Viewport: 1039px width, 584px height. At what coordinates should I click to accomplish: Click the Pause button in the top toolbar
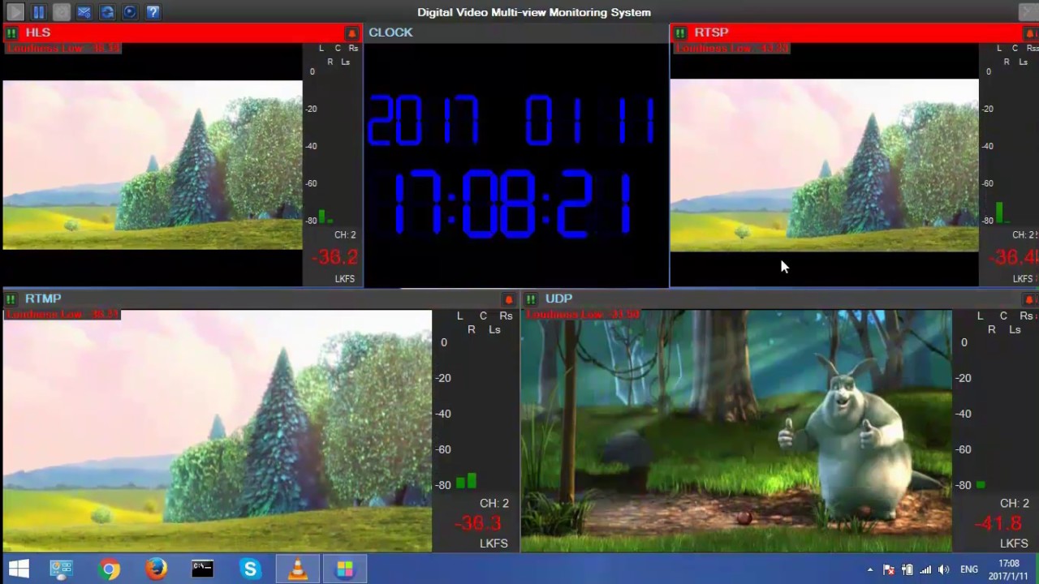tap(38, 12)
